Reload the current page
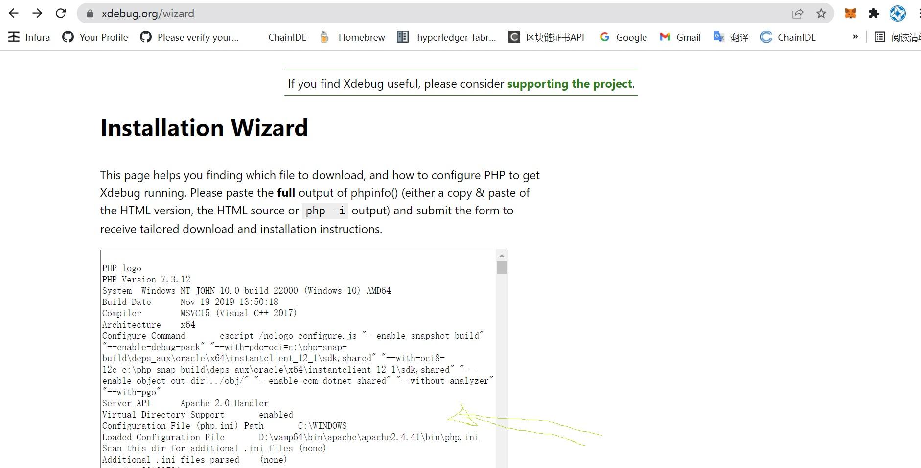Viewport: 921px width, 468px height. click(x=61, y=13)
